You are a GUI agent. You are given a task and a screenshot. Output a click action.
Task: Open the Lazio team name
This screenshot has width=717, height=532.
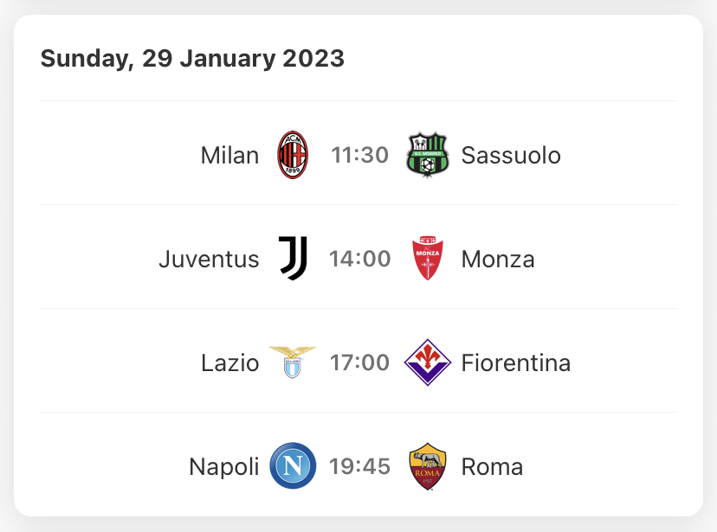(x=230, y=363)
